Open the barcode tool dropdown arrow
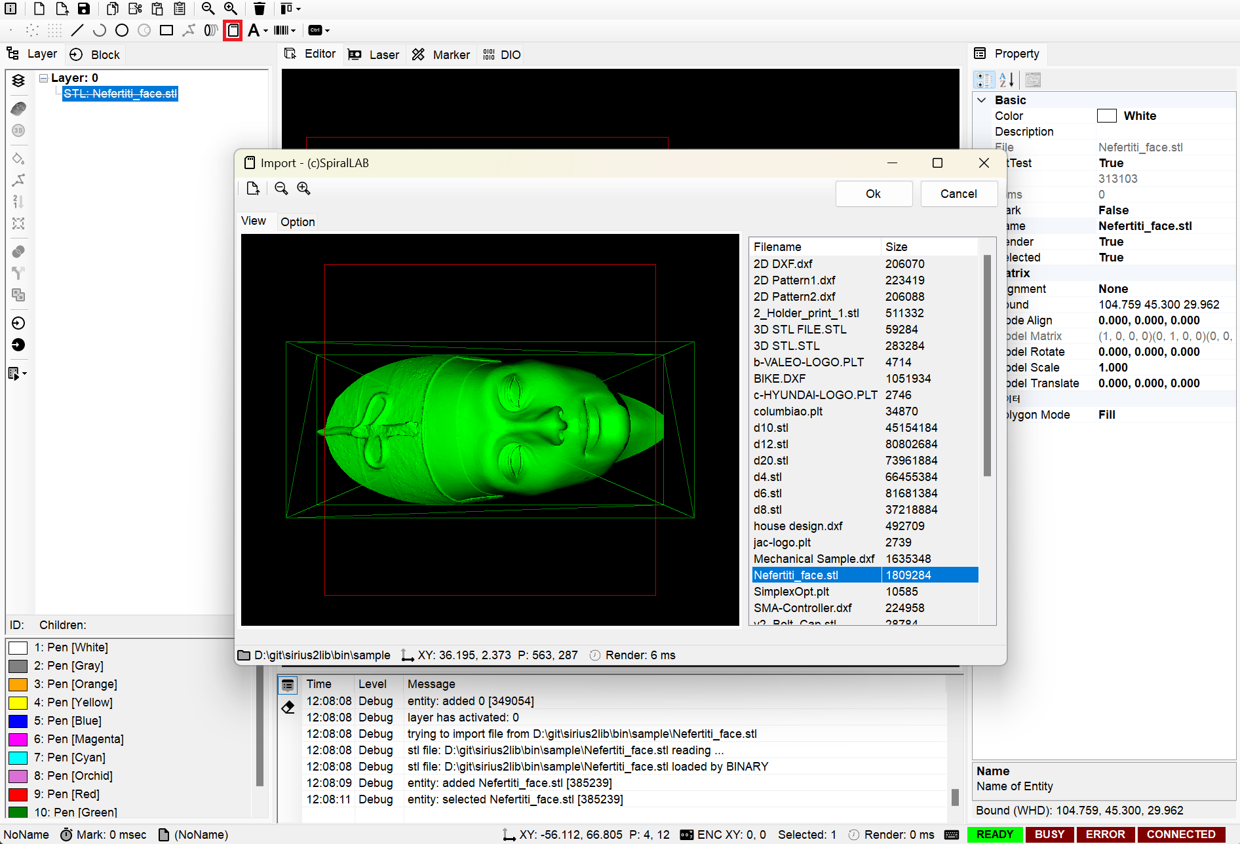Screen dimensions: 1240x844 [x=293, y=31]
